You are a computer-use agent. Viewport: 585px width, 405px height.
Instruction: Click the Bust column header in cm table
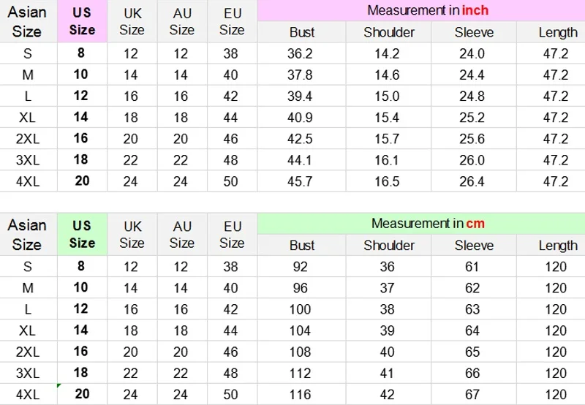(x=302, y=245)
